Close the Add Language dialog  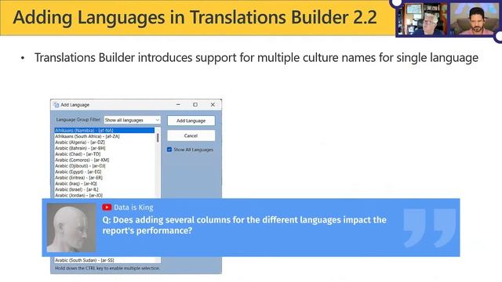tap(213, 104)
